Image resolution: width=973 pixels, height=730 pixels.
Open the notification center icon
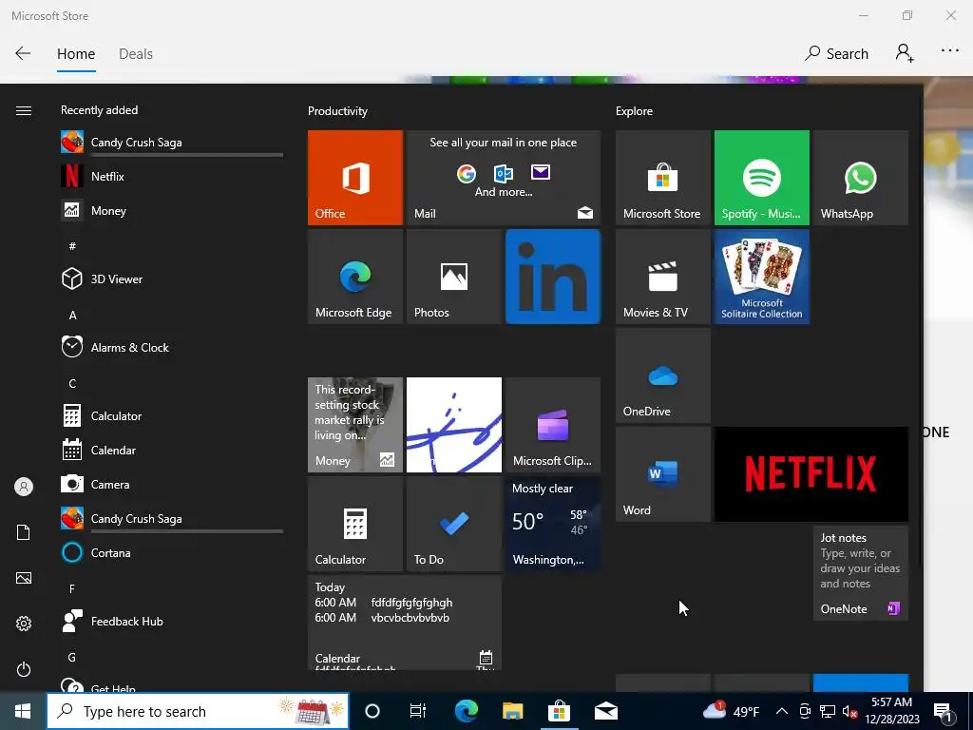pos(943,712)
